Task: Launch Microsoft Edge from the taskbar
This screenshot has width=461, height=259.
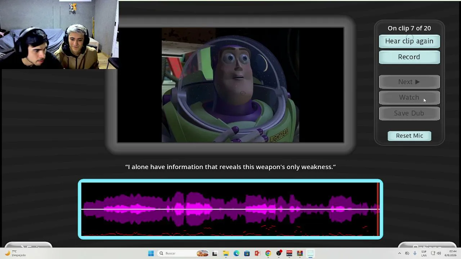Action: pyautogui.click(x=236, y=253)
